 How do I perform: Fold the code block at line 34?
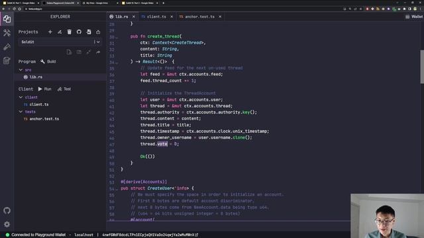[x=117, y=63]
